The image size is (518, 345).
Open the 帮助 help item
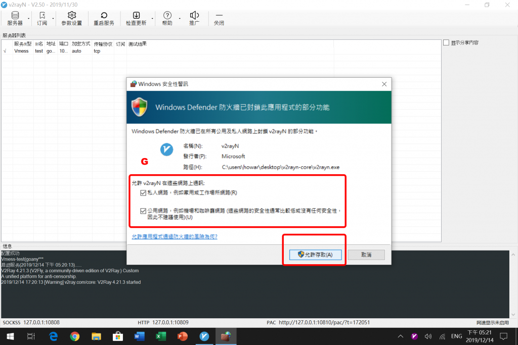(167, 19)
